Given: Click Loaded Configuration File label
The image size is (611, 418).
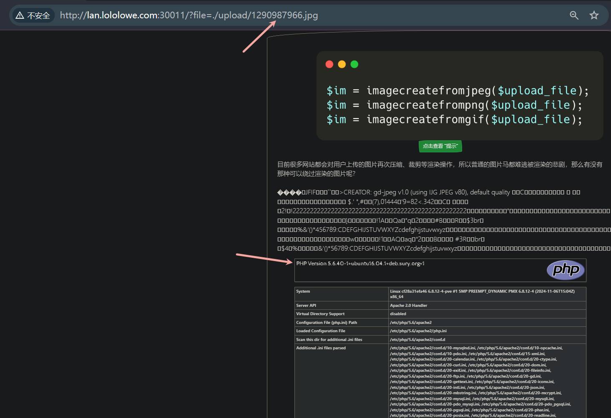Looking at the screenshot, I should point(321,331).
